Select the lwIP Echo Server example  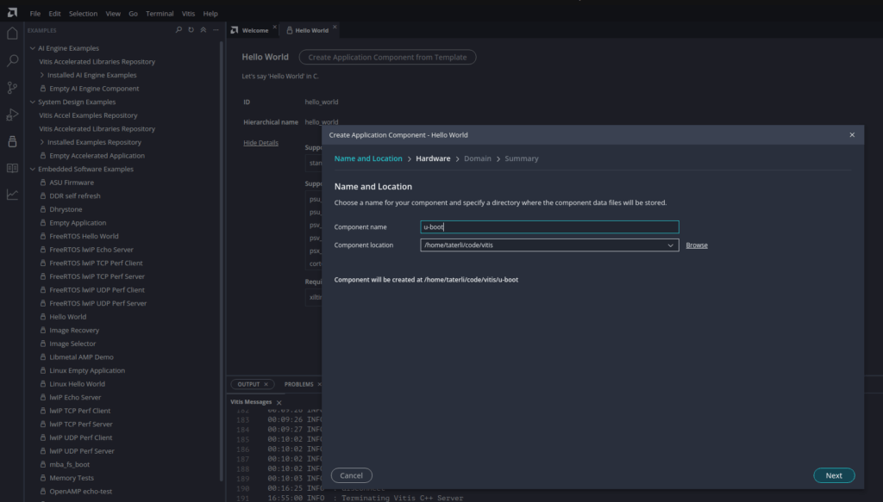pyautogui.click(x=75, y=398)
